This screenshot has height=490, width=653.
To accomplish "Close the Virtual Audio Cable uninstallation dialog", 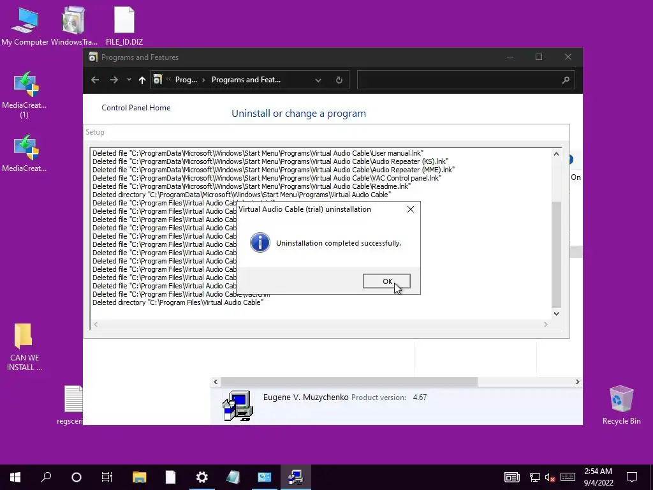I will pyautogui.click(x=411, y=209).
